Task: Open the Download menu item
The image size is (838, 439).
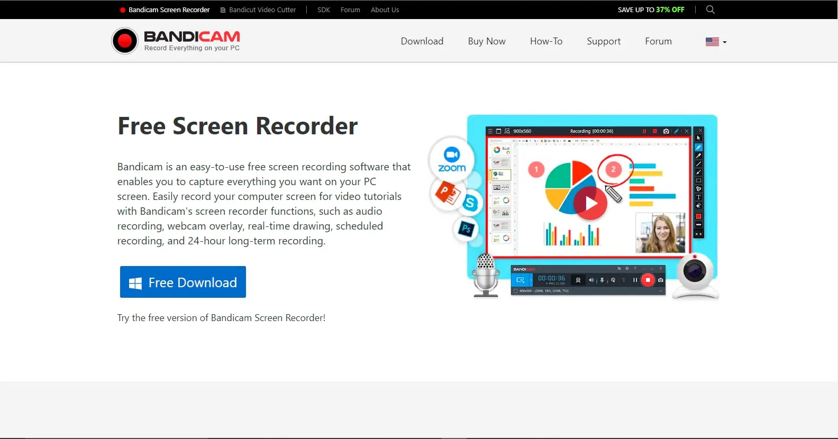Action: pyautogui.click(x=422, y=41)
